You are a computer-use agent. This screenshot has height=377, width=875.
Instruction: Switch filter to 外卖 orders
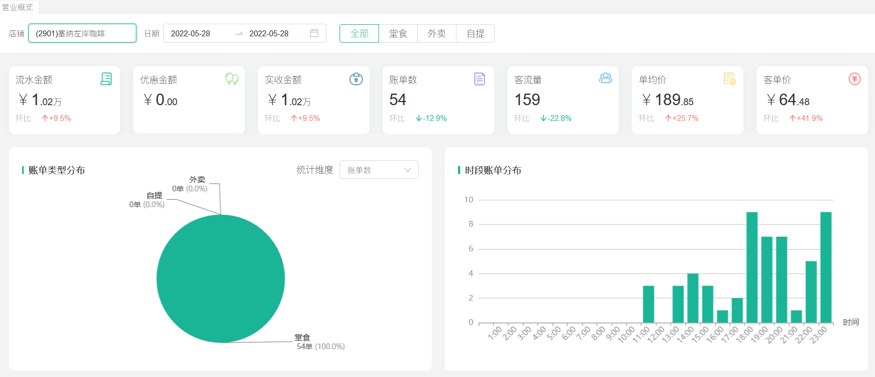(436, 34)
